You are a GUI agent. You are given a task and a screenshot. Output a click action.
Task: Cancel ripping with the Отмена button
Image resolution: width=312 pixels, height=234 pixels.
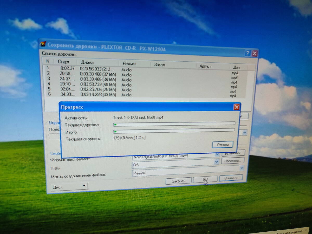click(x=223, y=145)
